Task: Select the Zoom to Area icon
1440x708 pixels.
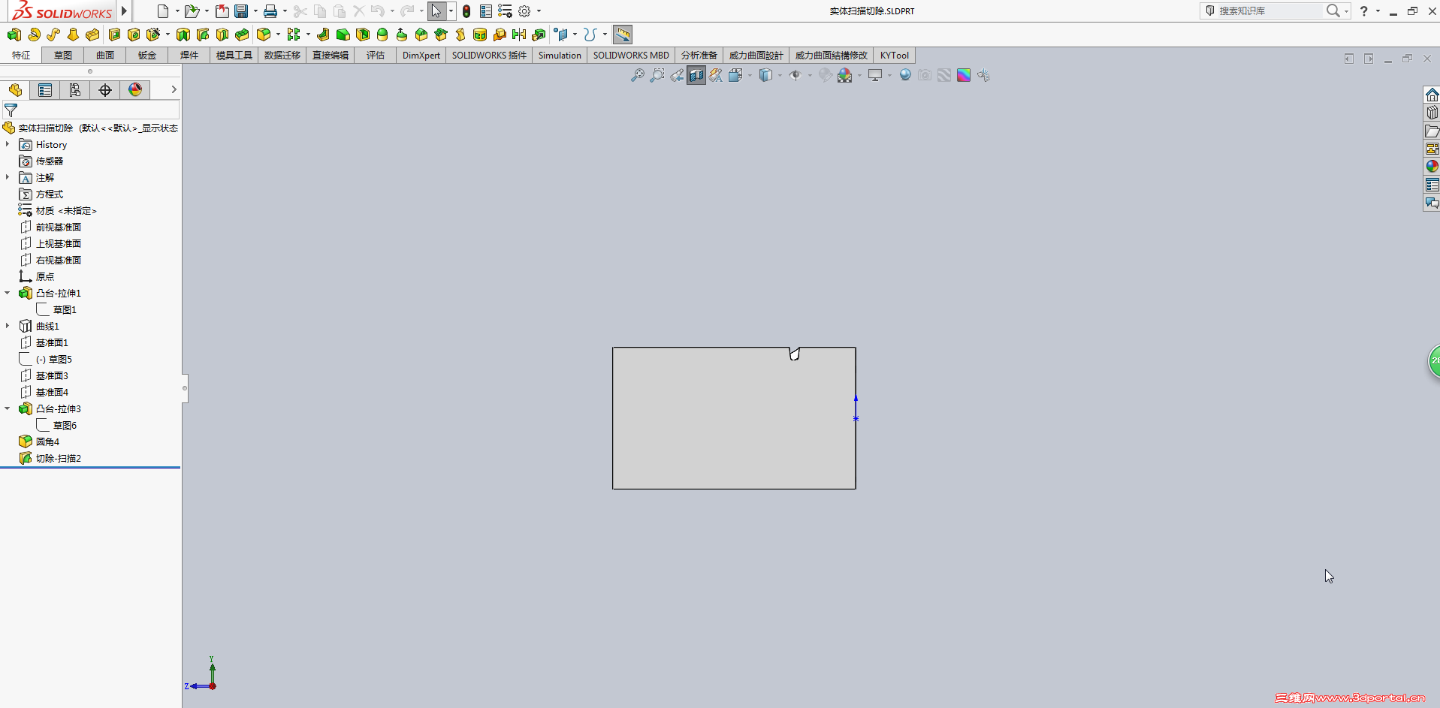Action: click(x=657, y=75)
